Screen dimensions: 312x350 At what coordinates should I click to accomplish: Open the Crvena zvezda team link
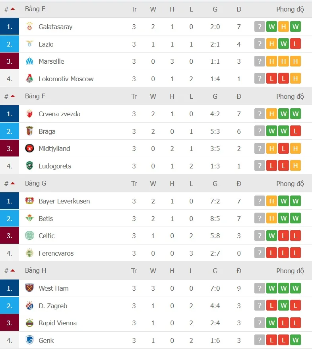pos(60,114)
